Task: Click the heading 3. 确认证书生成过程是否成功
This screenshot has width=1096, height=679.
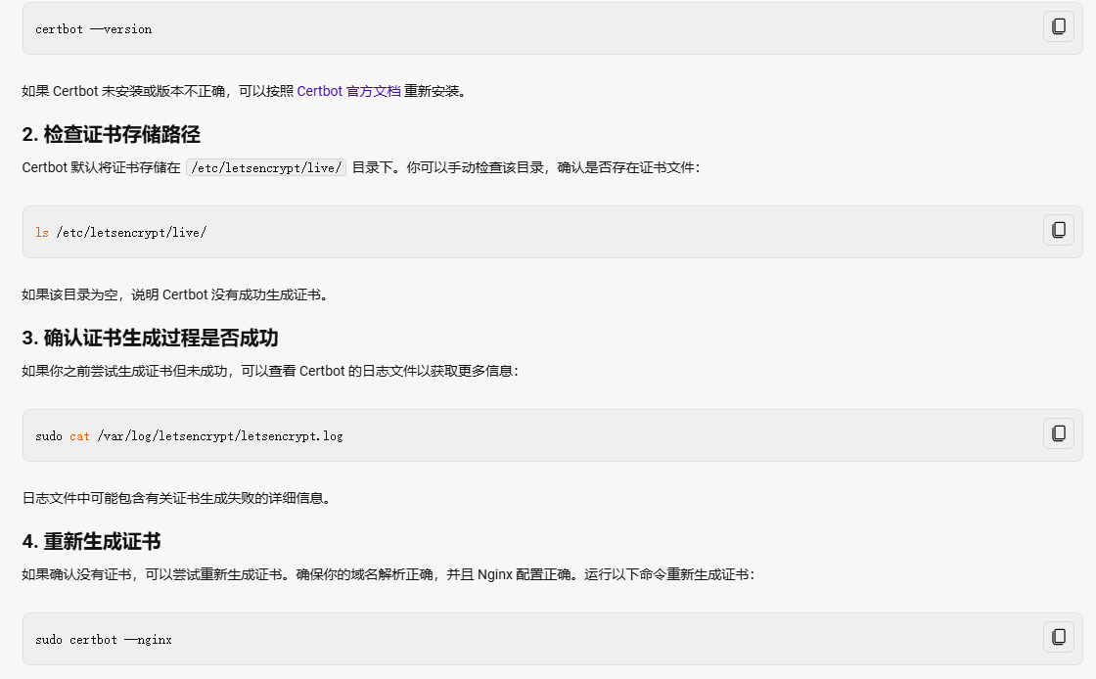Action: [150, 339]
